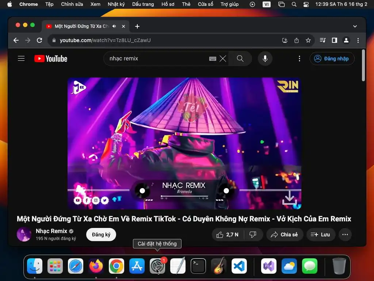Sign in via Đăng nhập button
This screenshot has width=374, height=281.
coord(332,59)
